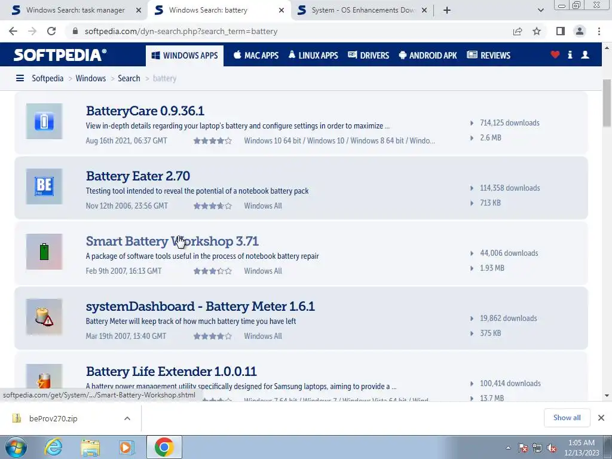
Task: Open the BatteryCare app icon thumbnail
Action: pyautogui.click(x=44, y=121)
